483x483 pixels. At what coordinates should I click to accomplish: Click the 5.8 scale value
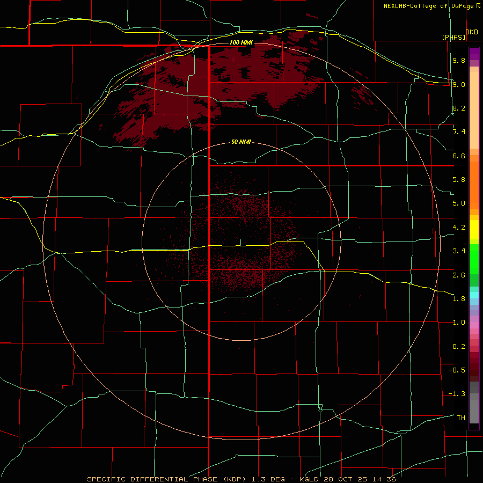[459, 180]
